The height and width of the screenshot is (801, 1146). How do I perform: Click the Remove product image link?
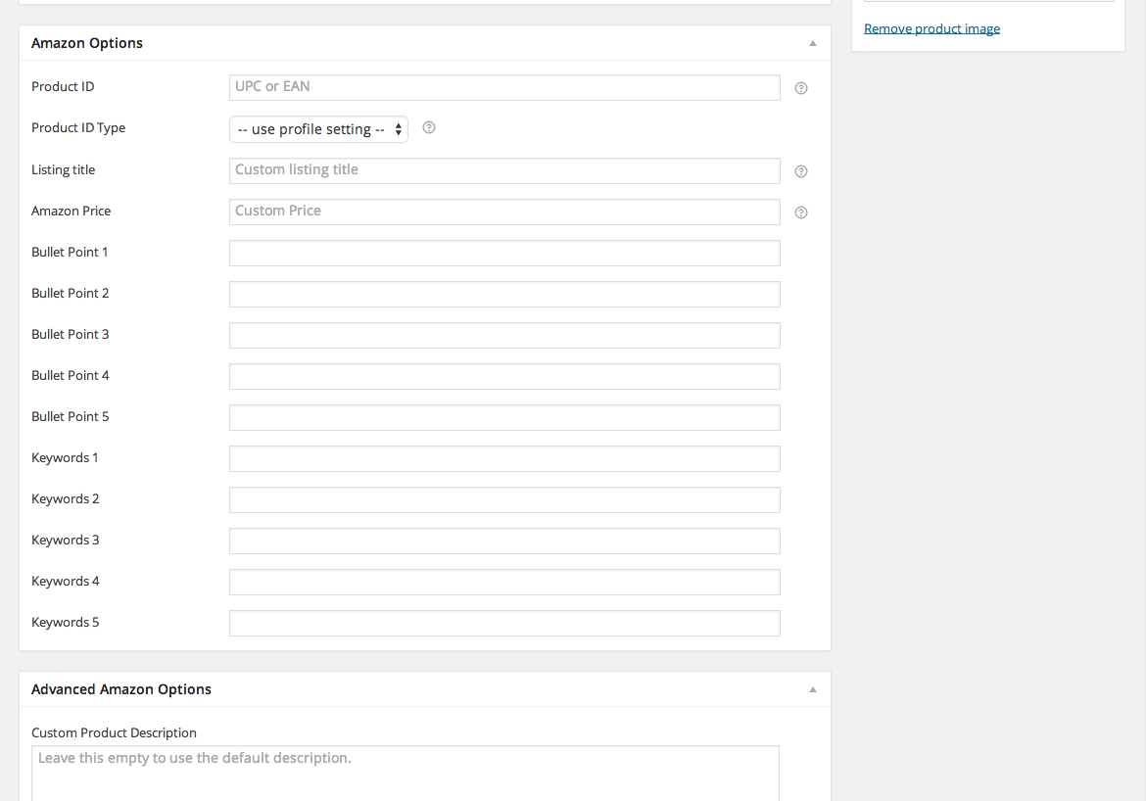[x=931, y=28]
